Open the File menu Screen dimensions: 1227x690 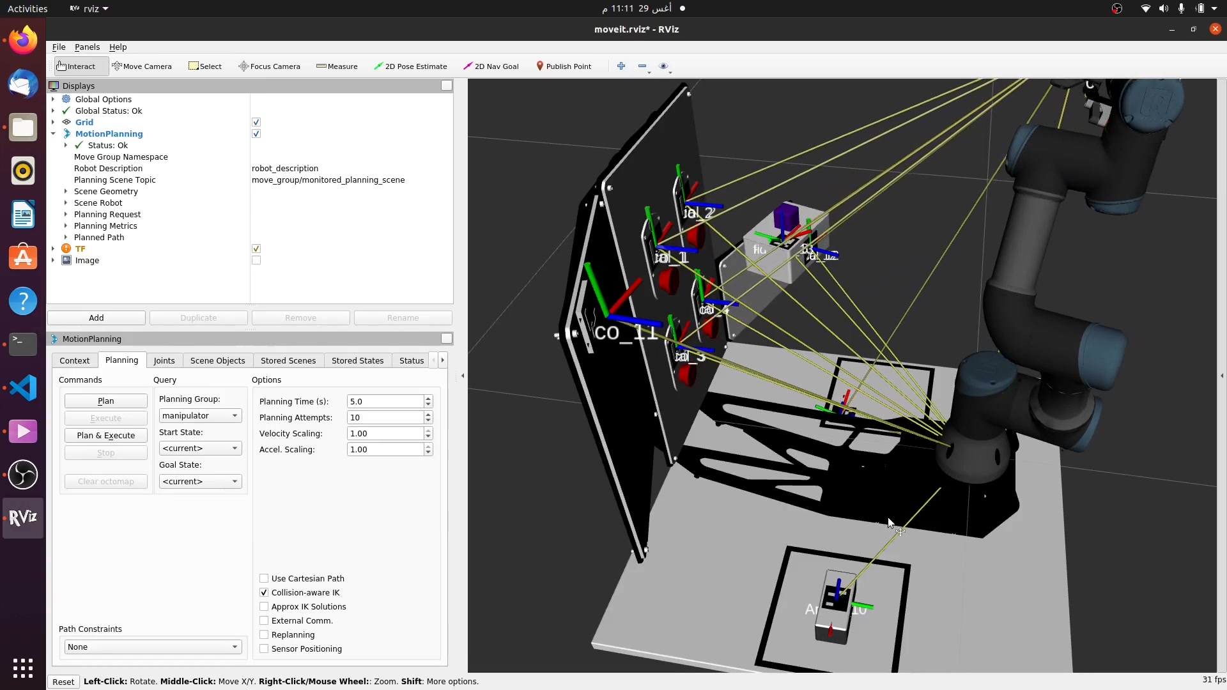59,47
